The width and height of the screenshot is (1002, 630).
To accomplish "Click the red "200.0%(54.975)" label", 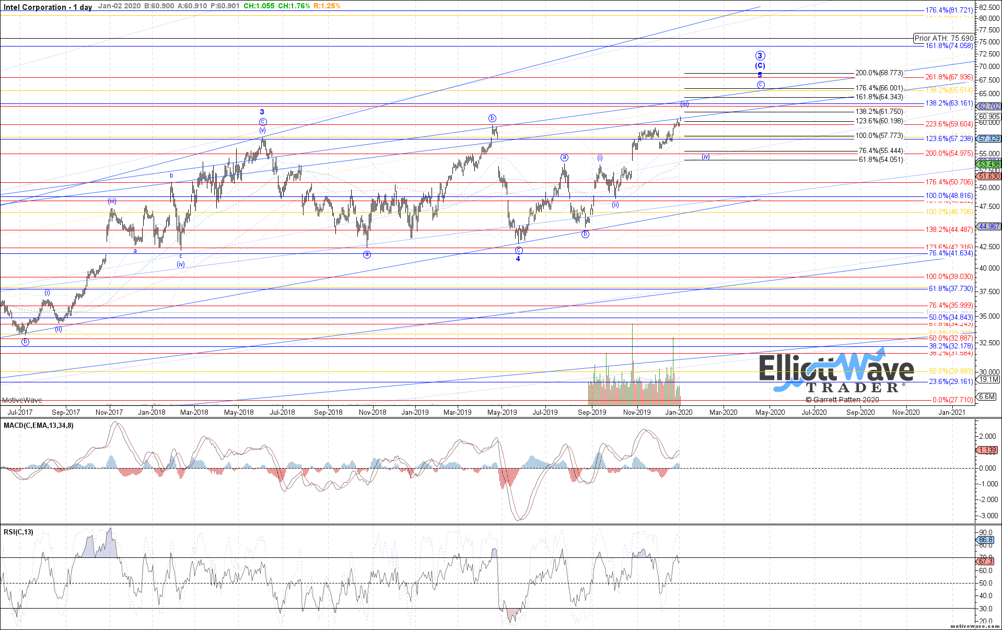I will [x=949, y=154].
